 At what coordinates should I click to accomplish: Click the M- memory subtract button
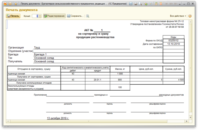pos(176,4)
